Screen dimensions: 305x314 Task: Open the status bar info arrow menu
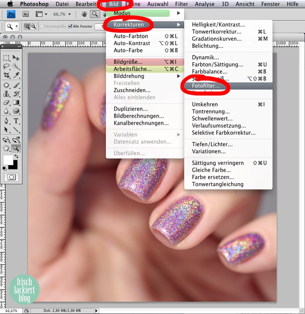(x=96, y=311)
